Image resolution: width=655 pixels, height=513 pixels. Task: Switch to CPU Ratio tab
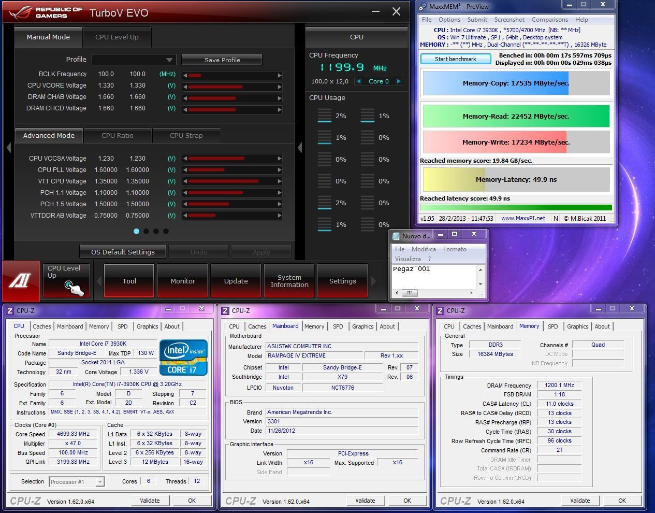(118, 135)
